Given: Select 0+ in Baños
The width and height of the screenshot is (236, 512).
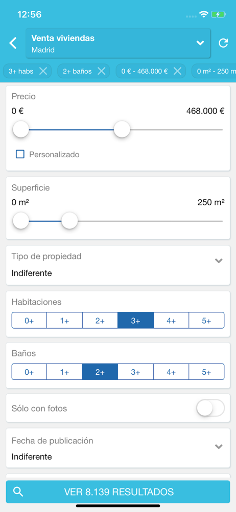Looking at the screenshot, I should coord(29,372).
